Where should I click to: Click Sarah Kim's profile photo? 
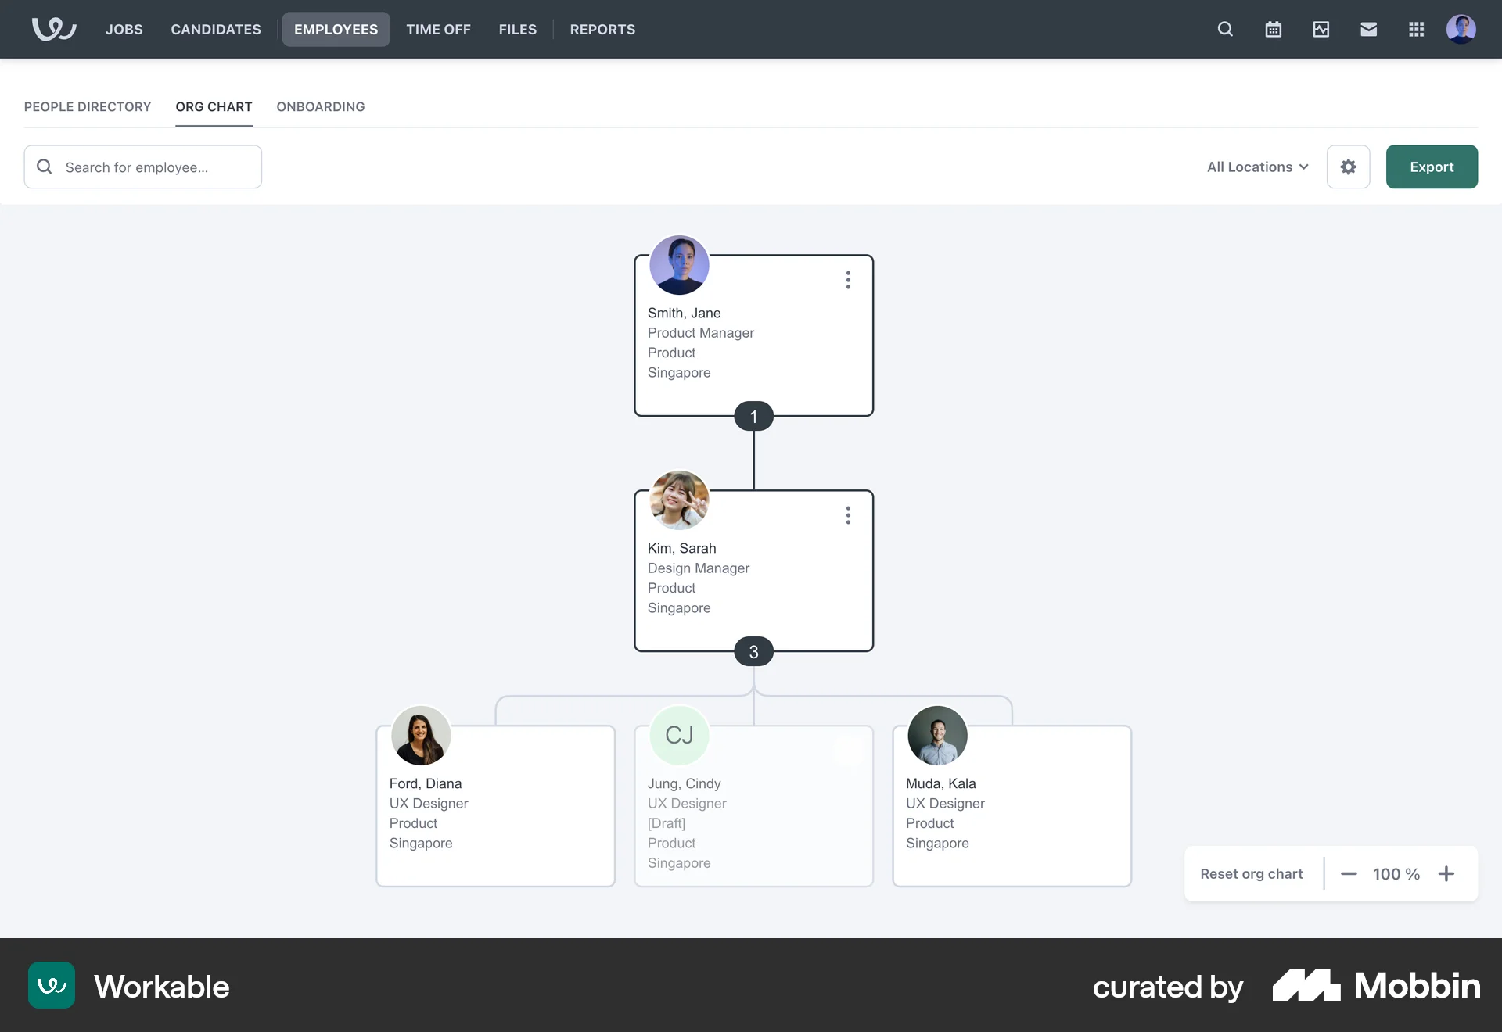click(679, 500)
